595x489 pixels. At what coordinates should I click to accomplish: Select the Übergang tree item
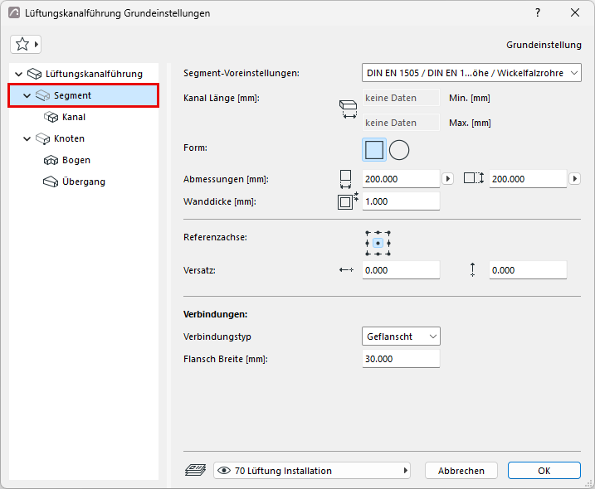point(84,182)
